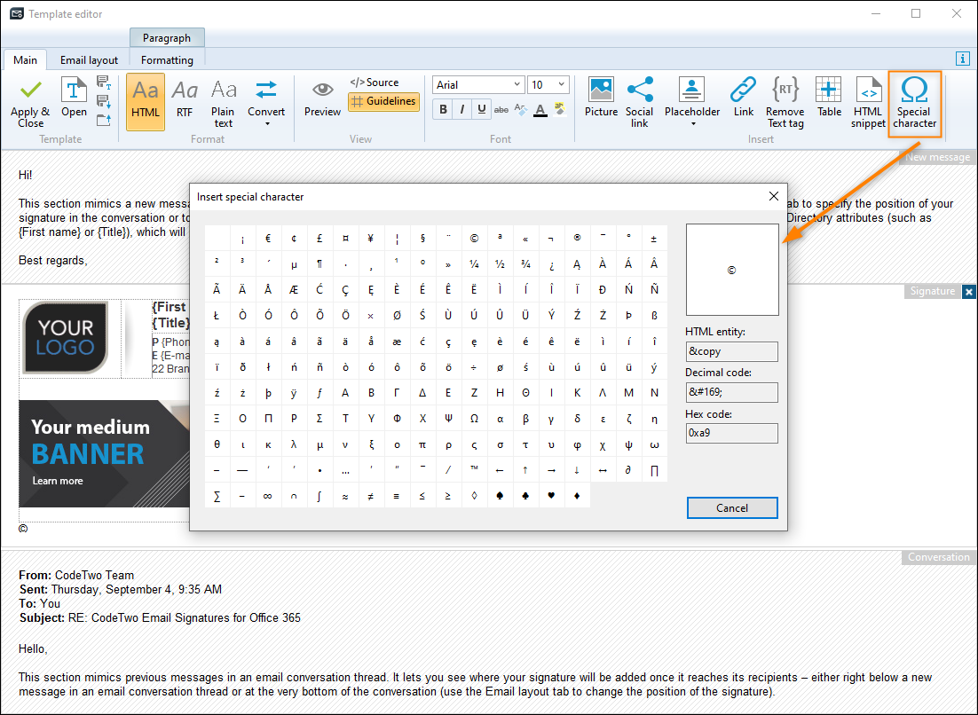Viewport: 978px width, 715px height.
Task: Select the Special character omega icon
Action: pos(914,90)
